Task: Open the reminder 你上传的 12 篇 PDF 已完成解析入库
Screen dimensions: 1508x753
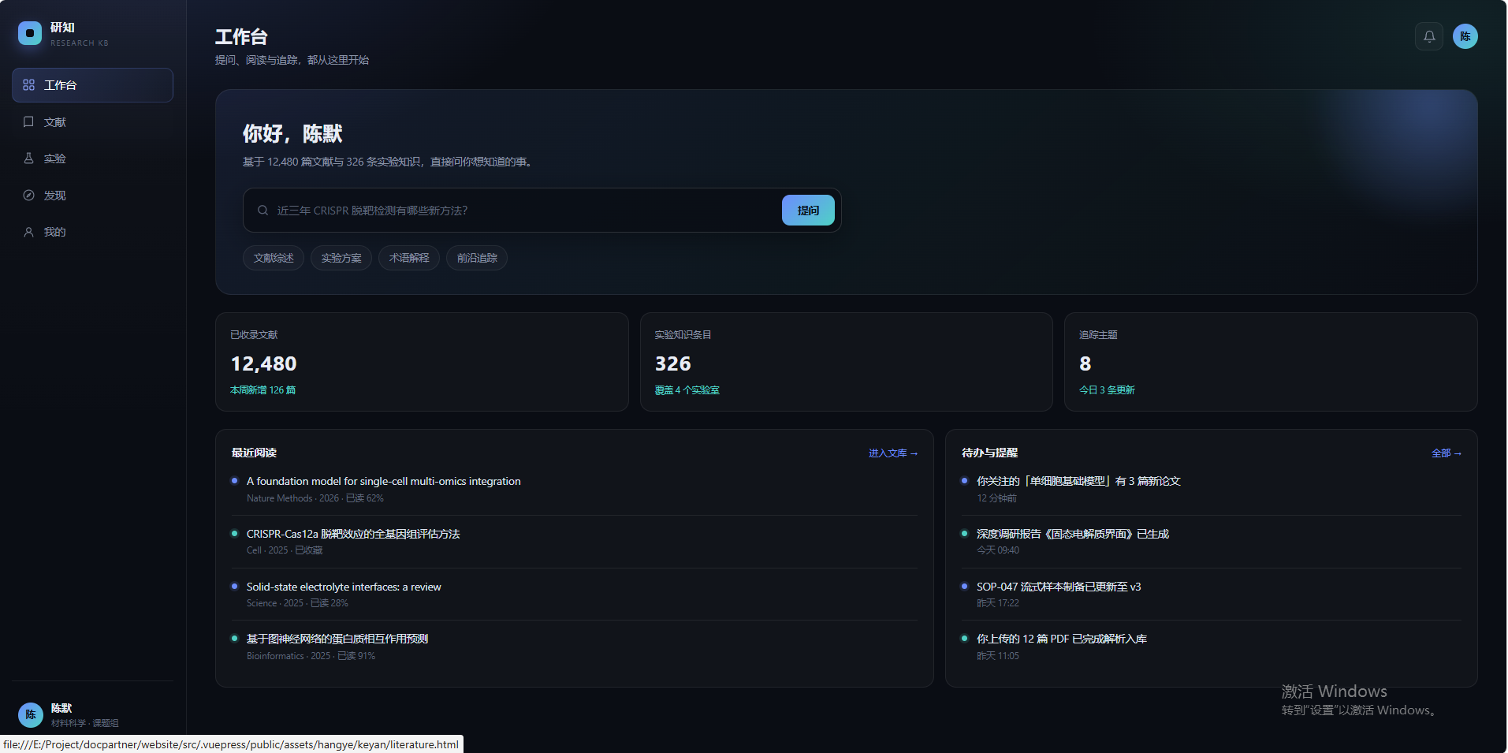Action: 1062,639
